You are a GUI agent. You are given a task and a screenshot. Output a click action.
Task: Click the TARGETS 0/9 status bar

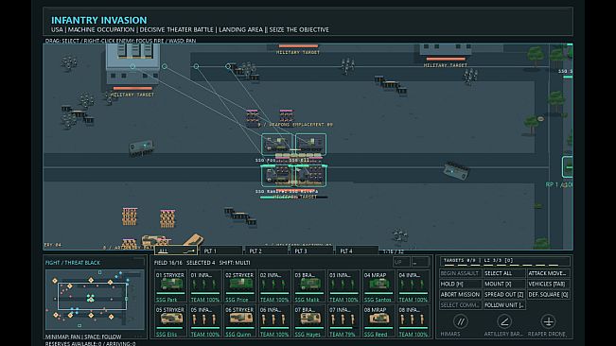point(504,261)
